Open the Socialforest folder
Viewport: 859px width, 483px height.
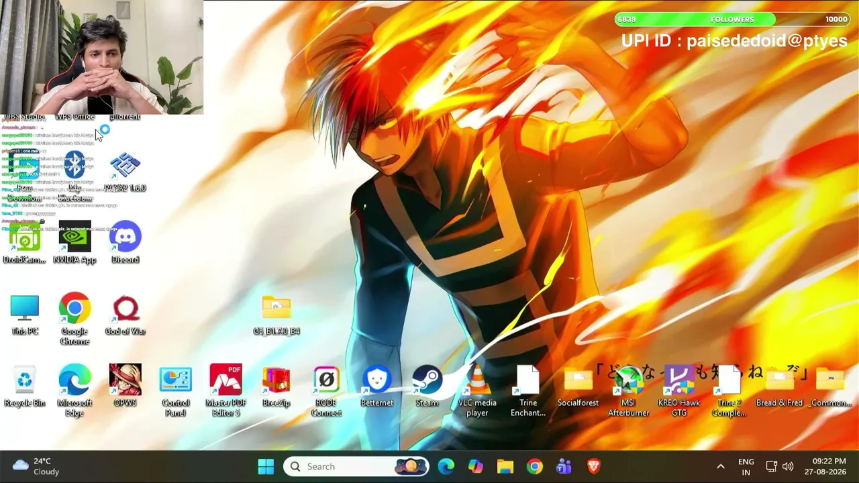pos(578,386)
